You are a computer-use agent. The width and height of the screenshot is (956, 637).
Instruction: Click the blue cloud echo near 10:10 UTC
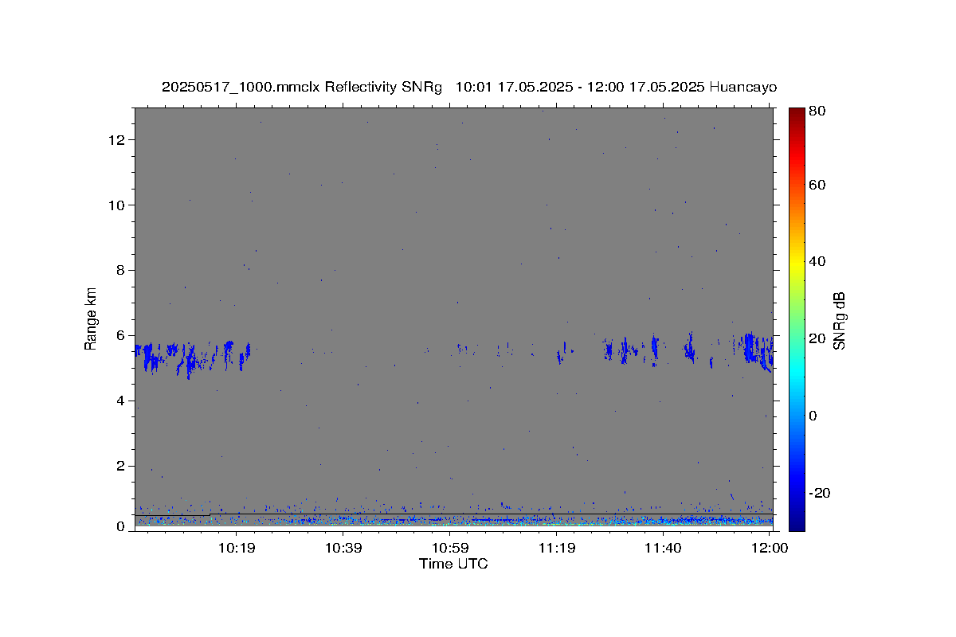190,358
